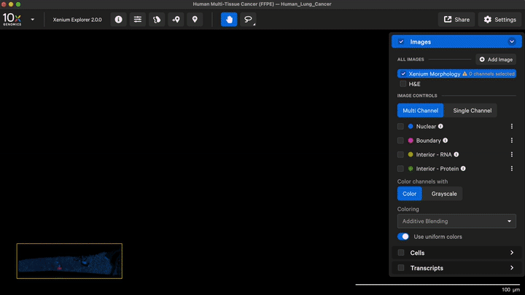Switch to Single Channel tab
The image size is (525, 295).
[472, 111]
